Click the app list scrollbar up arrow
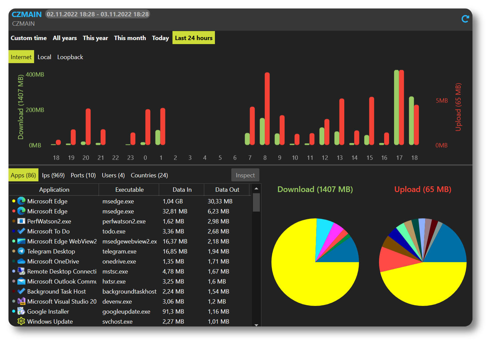The image size is (486, 340). (256, 189)
